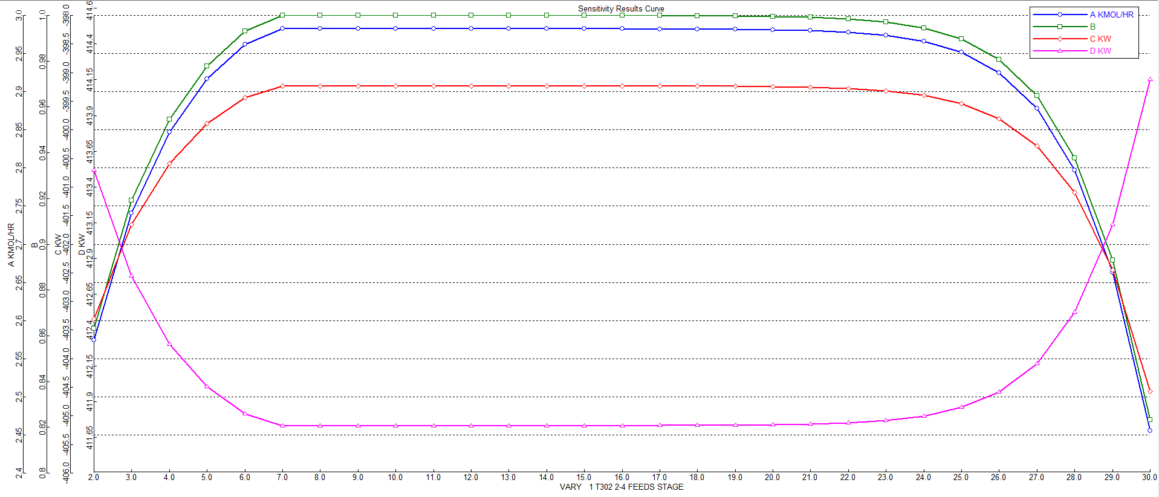This screenshot has height=497, width=1159.
Task: Select blue A data point at stage 7.0
Action: point(282,28)
